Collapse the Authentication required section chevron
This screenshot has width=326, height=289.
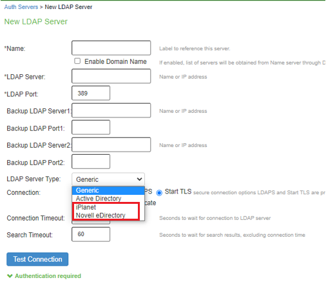(10, 276)
